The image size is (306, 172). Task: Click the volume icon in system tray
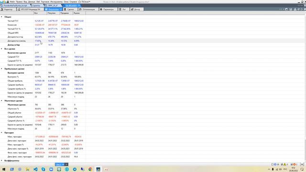point(281,169)
